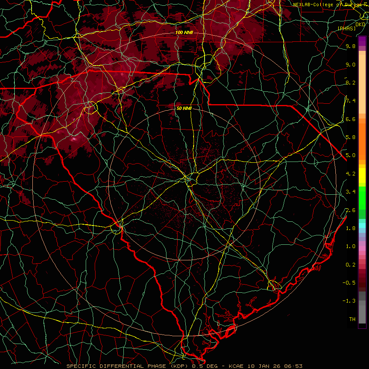This screenshot has height=369, width=369.
Task: Click the -0.5 value on the color scale
Action: [x=349, y=283]
